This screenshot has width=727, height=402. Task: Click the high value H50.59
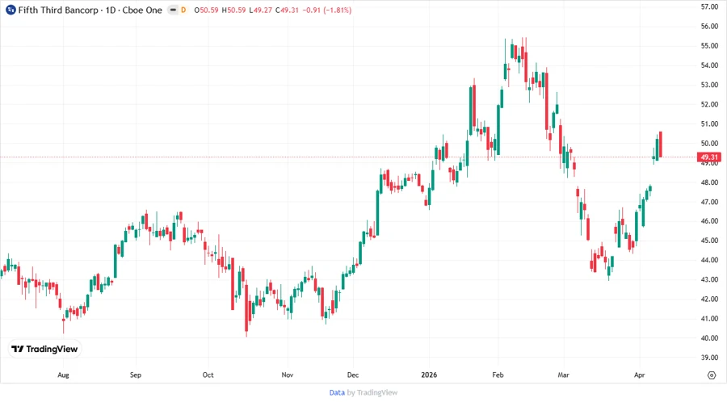click(x=233, y=10)
